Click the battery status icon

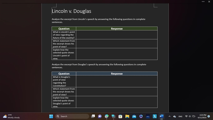[x=194, y=116]
